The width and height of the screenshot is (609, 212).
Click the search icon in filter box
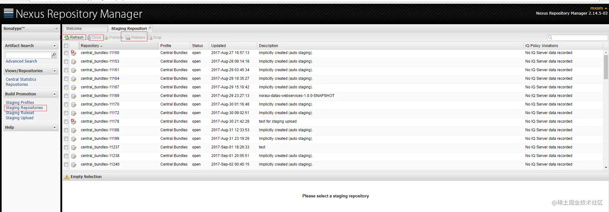point(550,38)
